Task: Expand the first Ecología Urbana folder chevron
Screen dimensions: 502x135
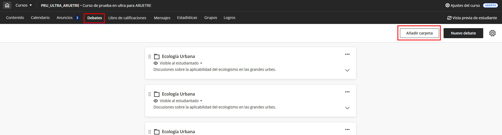Action: pos(347,70)
